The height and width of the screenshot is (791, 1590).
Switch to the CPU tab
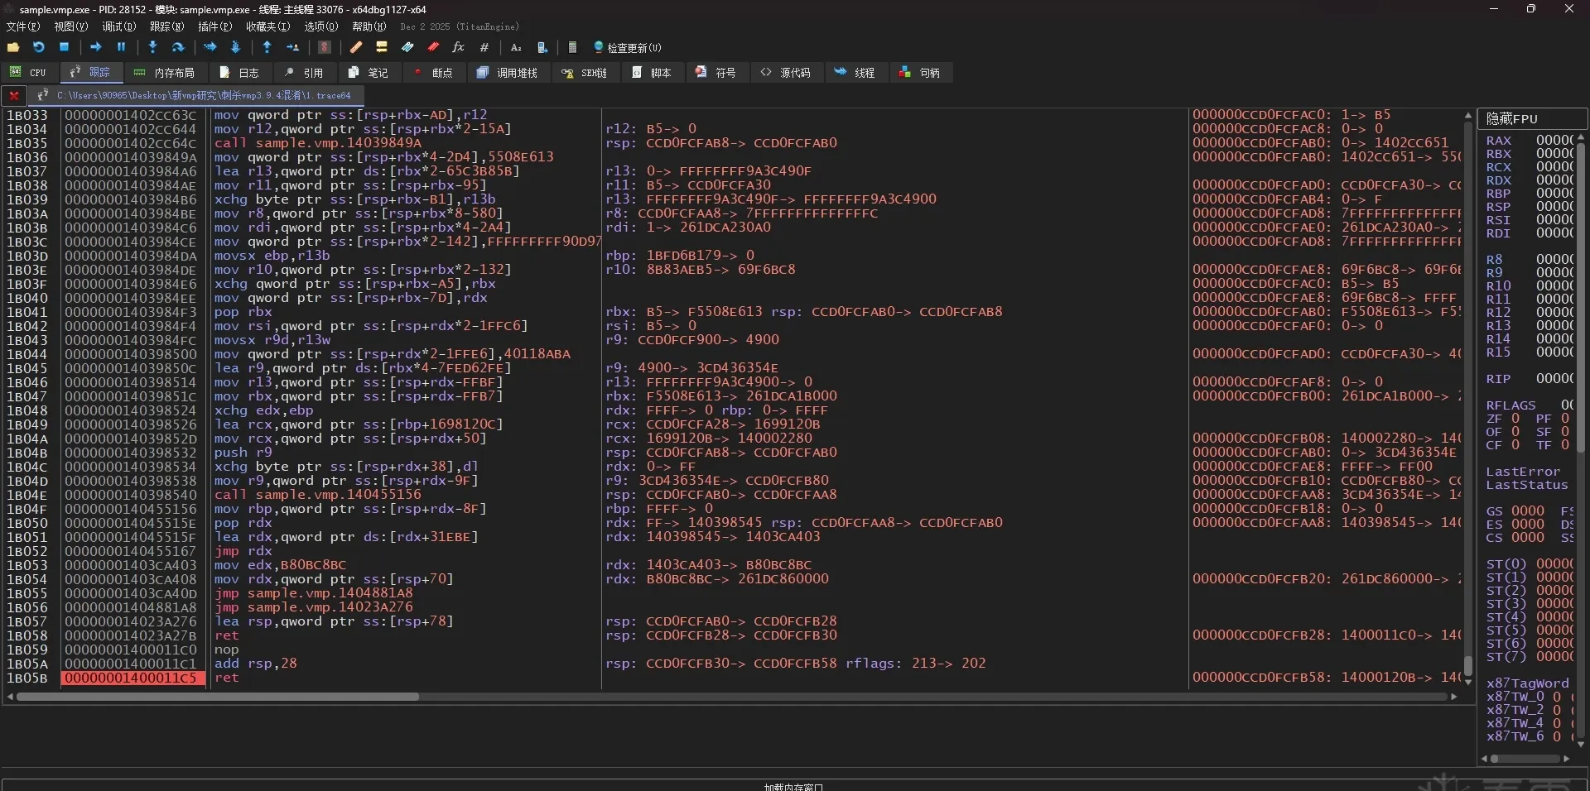coord(28,73)
